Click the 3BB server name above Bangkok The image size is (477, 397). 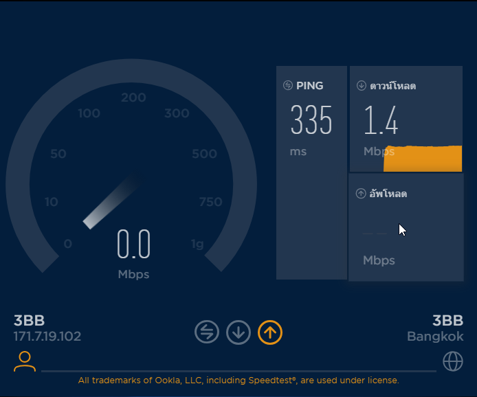coord(448,320)
